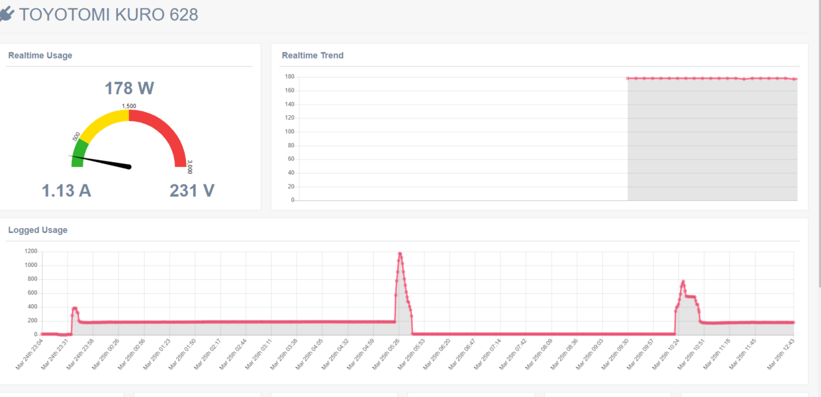Click the Mar 24th 23:31 time label
821x397 pixels.
[x=55, y=353]
